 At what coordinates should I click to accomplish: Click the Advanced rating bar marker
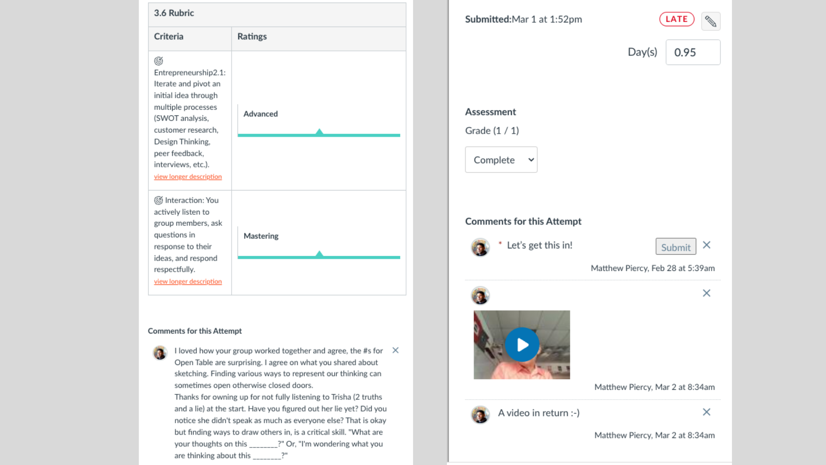[319, 132]
